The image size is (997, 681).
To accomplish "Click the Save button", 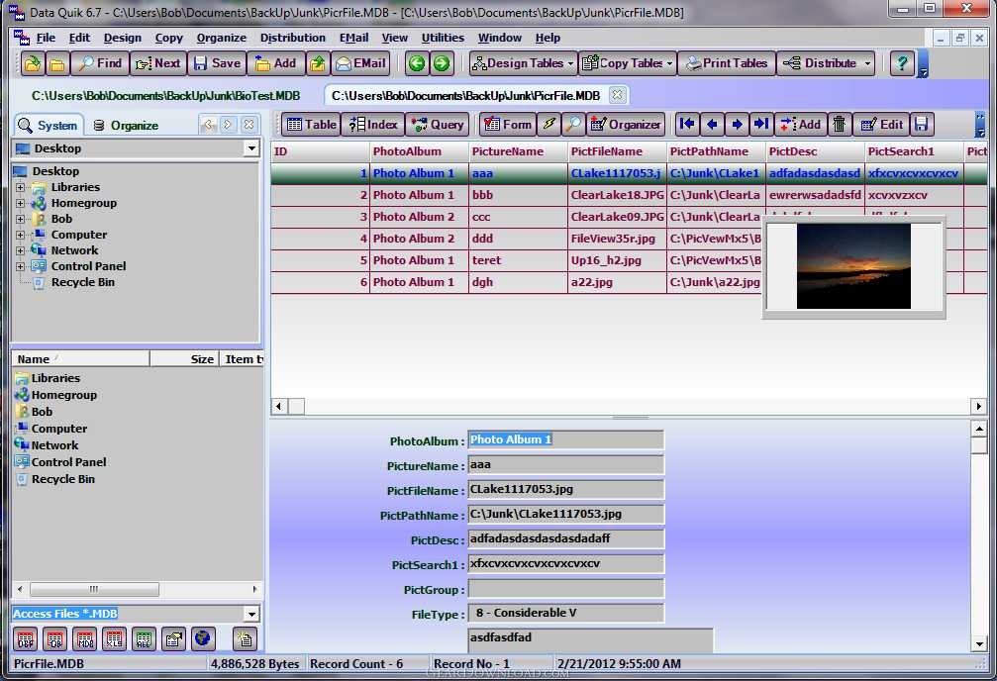I will (217, 63).
